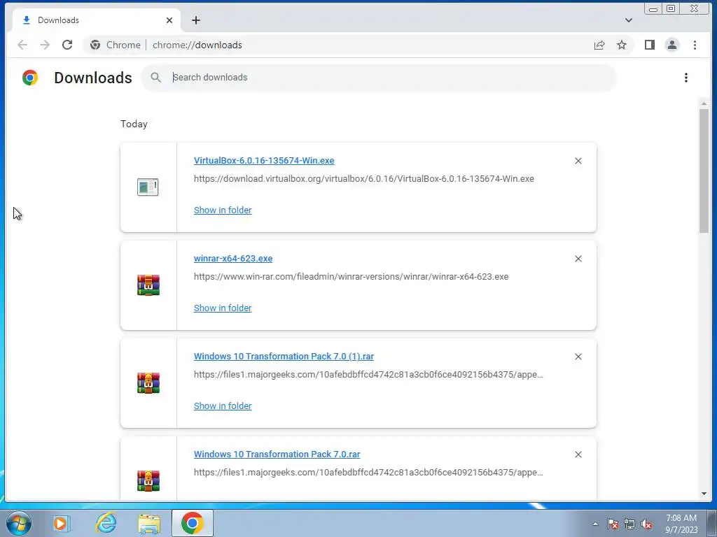Open the Downloads page more actions menu

(x=686, y=78)
